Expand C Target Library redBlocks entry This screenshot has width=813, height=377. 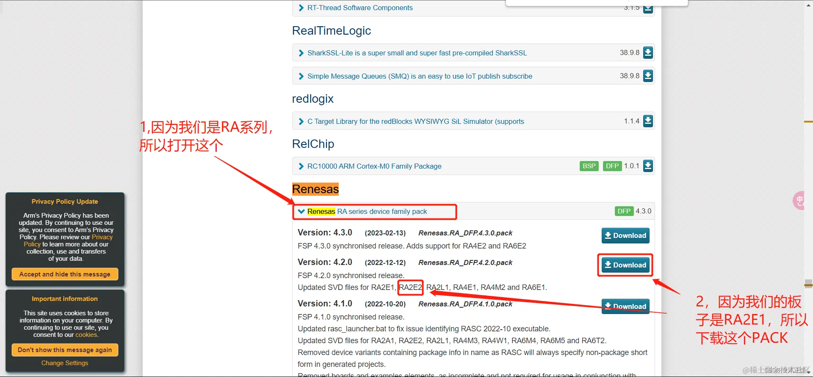tap(301, 121)
